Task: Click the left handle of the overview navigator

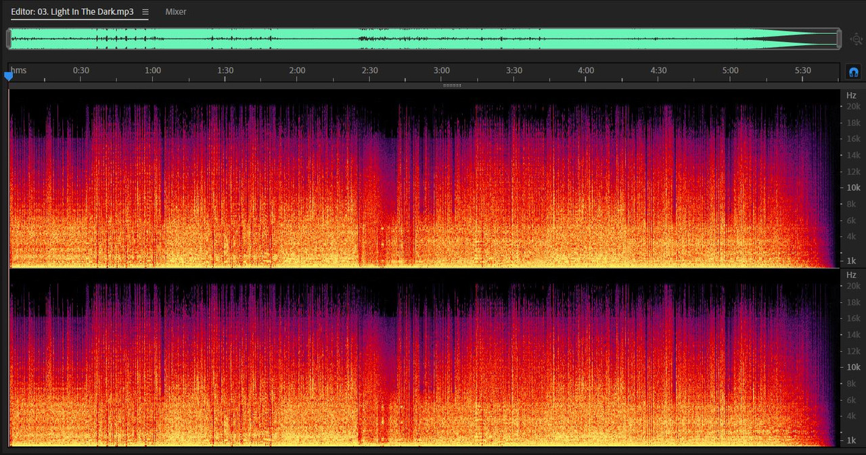Action: pos(9,39)
